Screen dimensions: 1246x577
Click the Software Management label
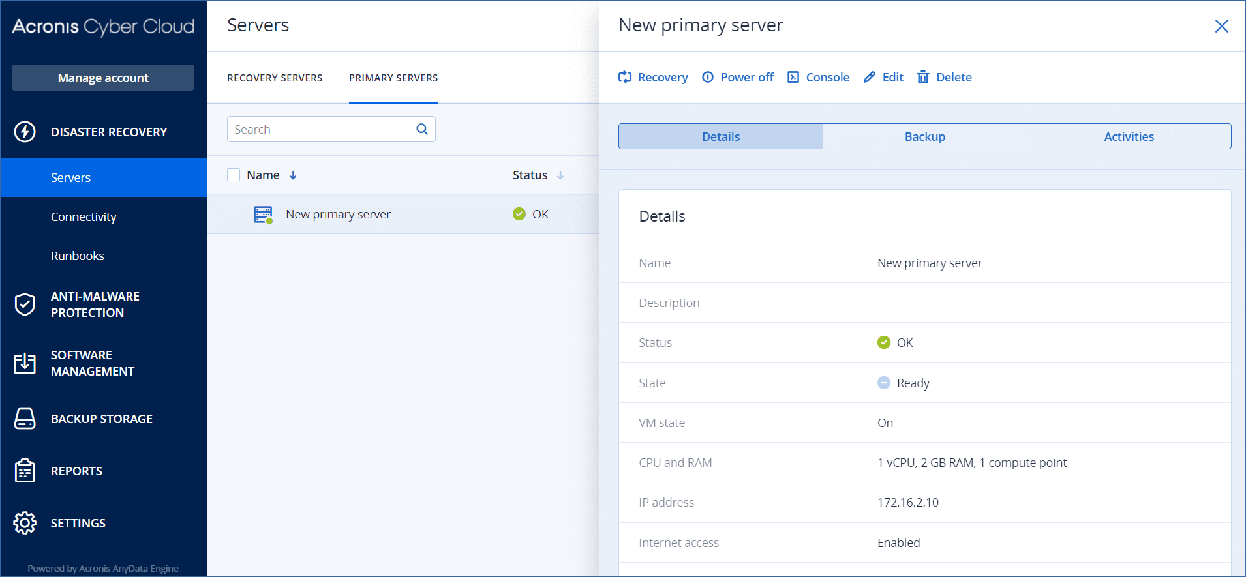(x=93, y=363)
